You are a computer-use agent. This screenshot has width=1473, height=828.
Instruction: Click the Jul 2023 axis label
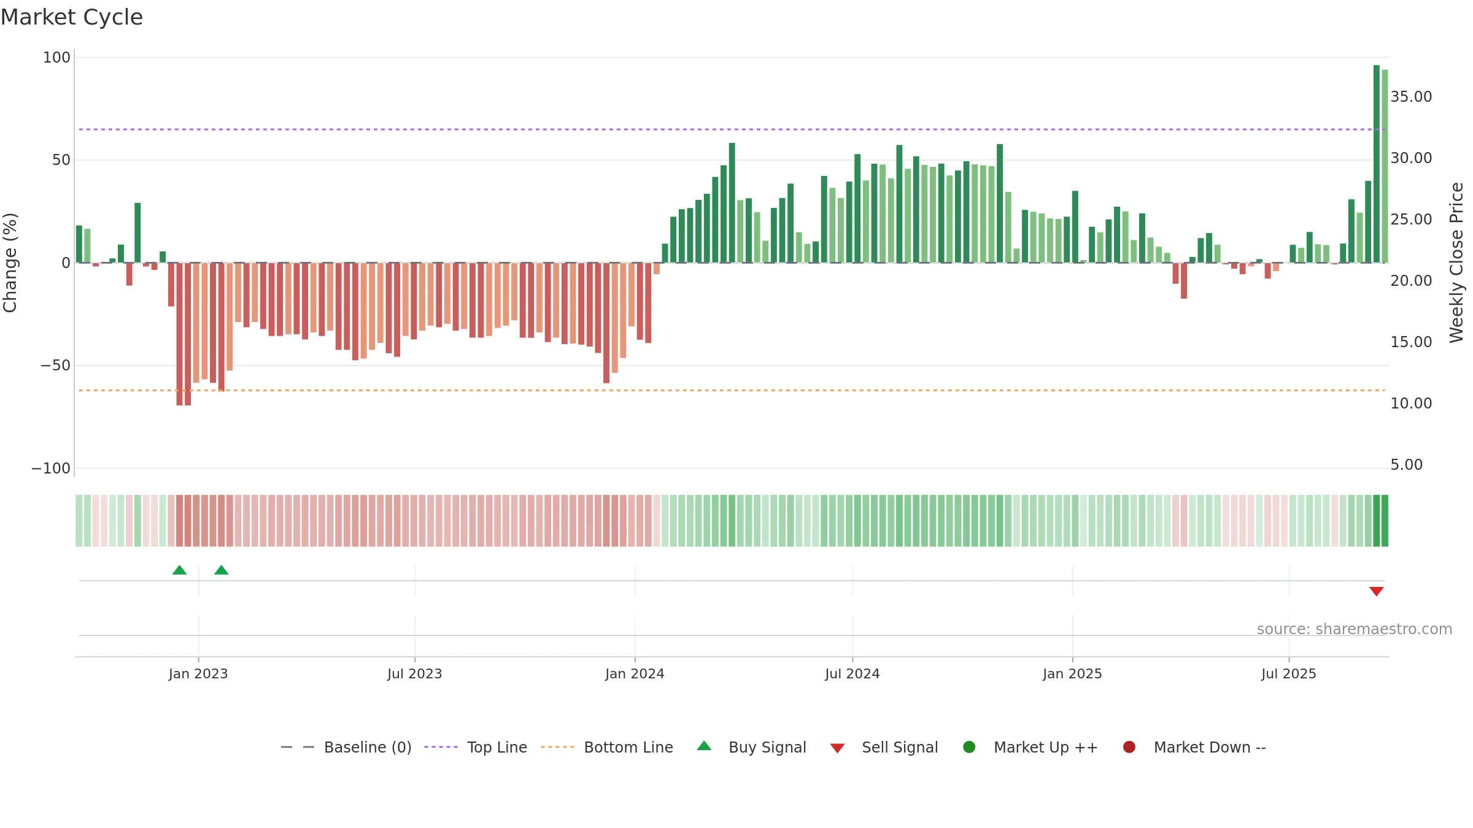point(415,674)
